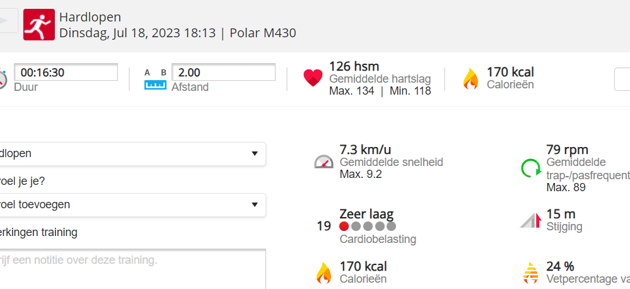
Task: Click the lower calories flame icon
Action: 324,273
